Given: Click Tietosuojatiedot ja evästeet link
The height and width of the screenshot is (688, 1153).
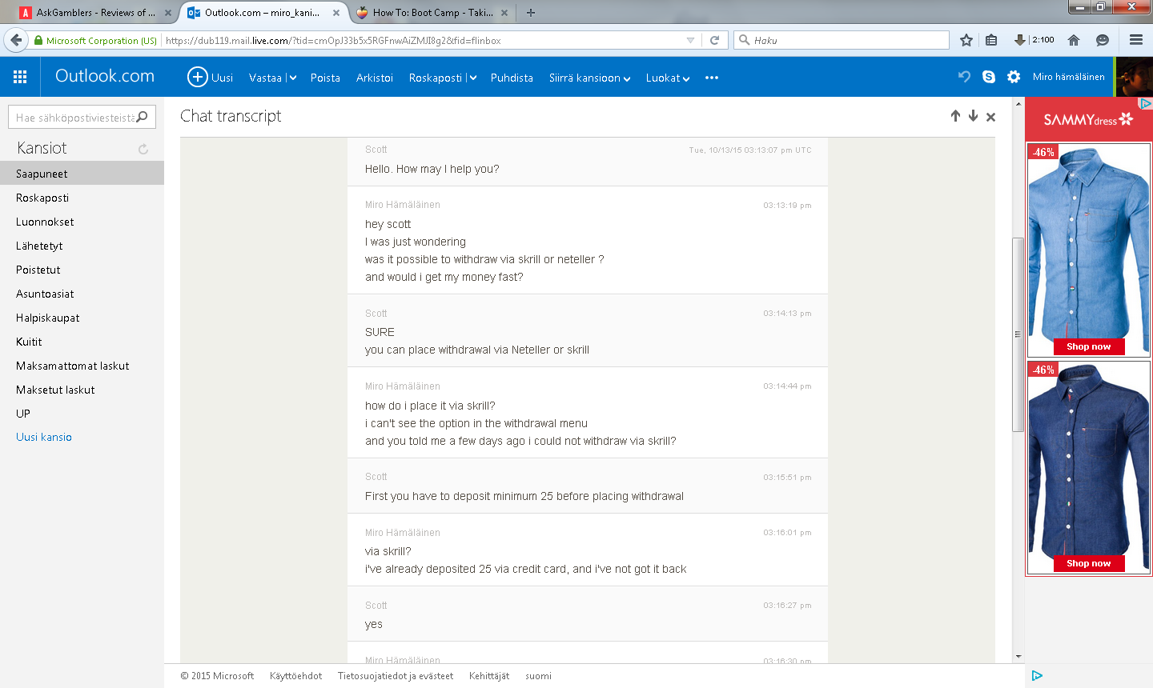Looking at the screenshot, I should coord(396,676).
